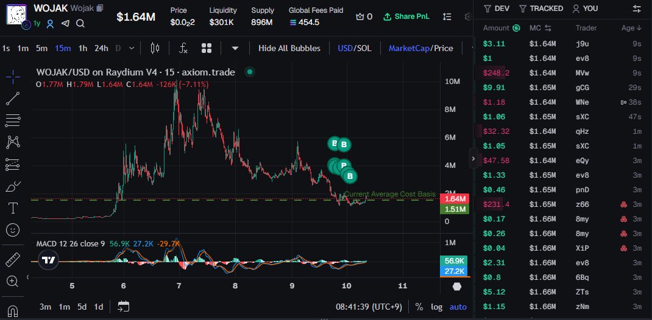Open the layout dropdown arrow in toolbar
The width and height of the screenshot is (652, 320).
coord(235,48)
